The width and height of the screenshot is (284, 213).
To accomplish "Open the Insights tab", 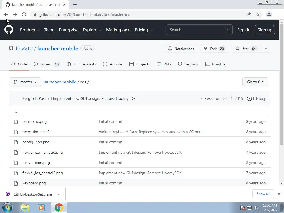I will (215, 64).
